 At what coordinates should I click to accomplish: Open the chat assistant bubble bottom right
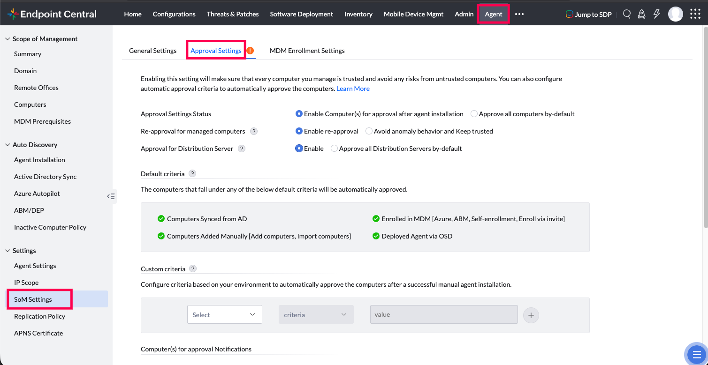(696, 354)
